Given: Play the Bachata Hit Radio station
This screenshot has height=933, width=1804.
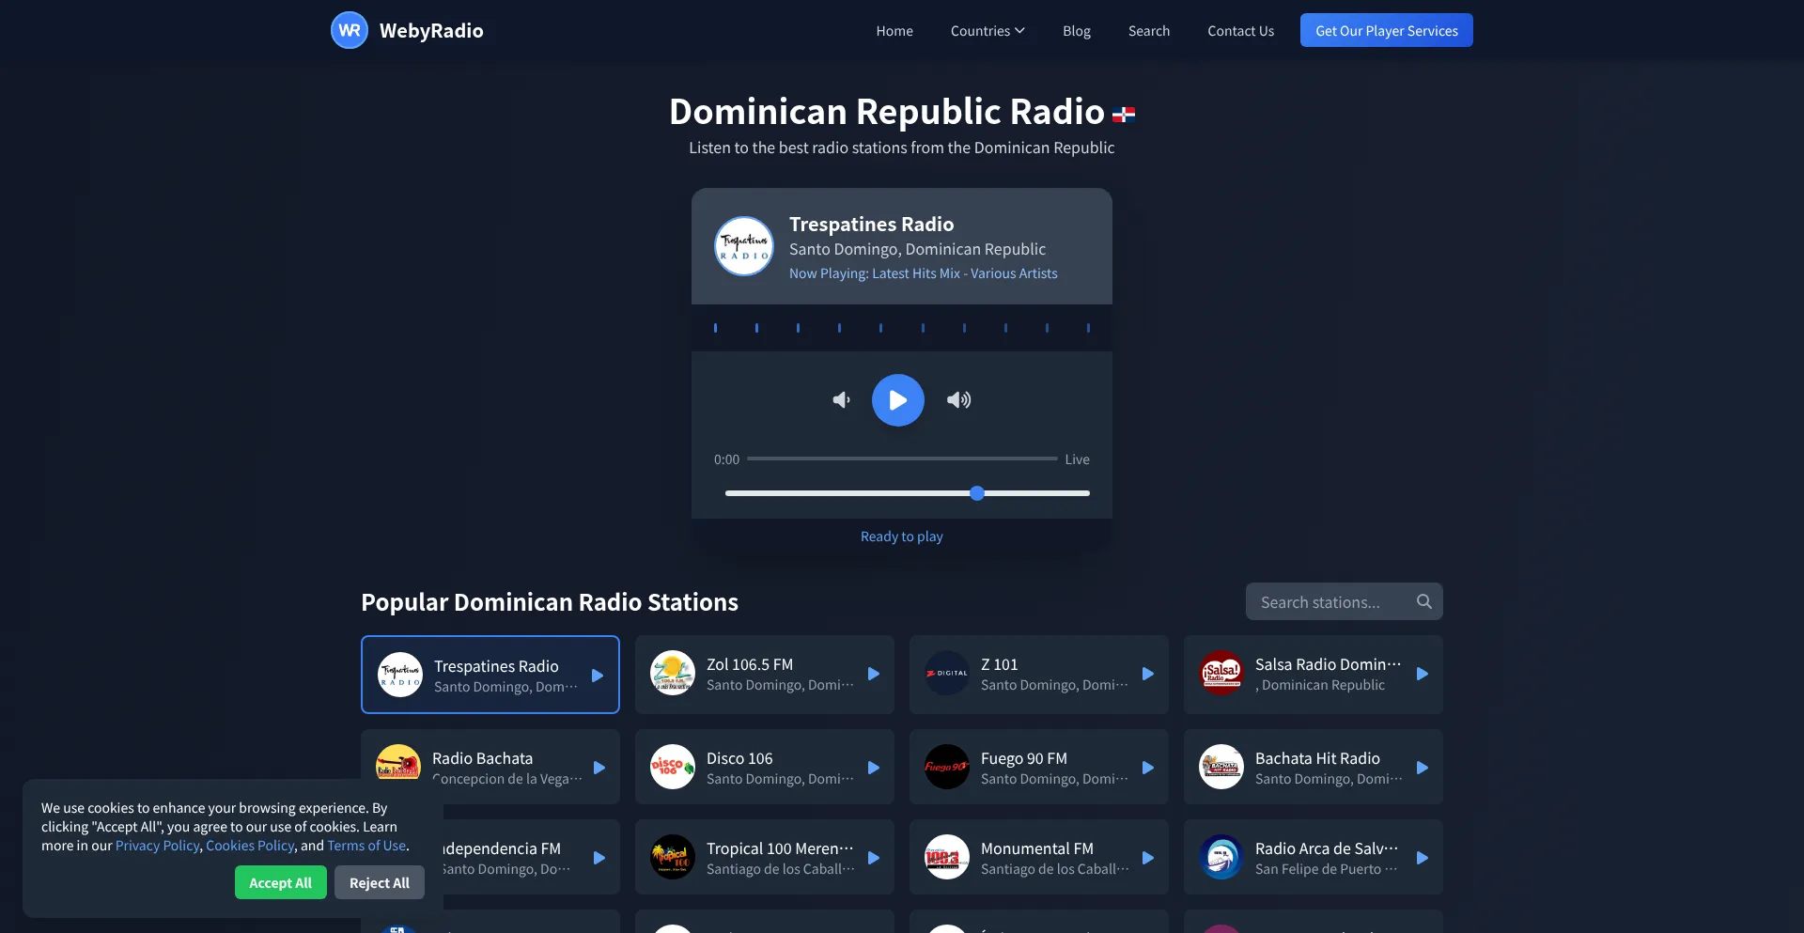Looking at the screenshot, I should 1423,768.
